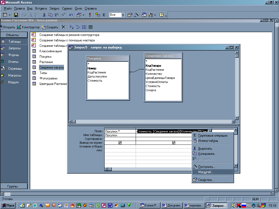The width and height of the screenshot is (279, 209).
Task: Open the Поле dropdown of the Стоимость expression
Action: (x=210, y=131)
